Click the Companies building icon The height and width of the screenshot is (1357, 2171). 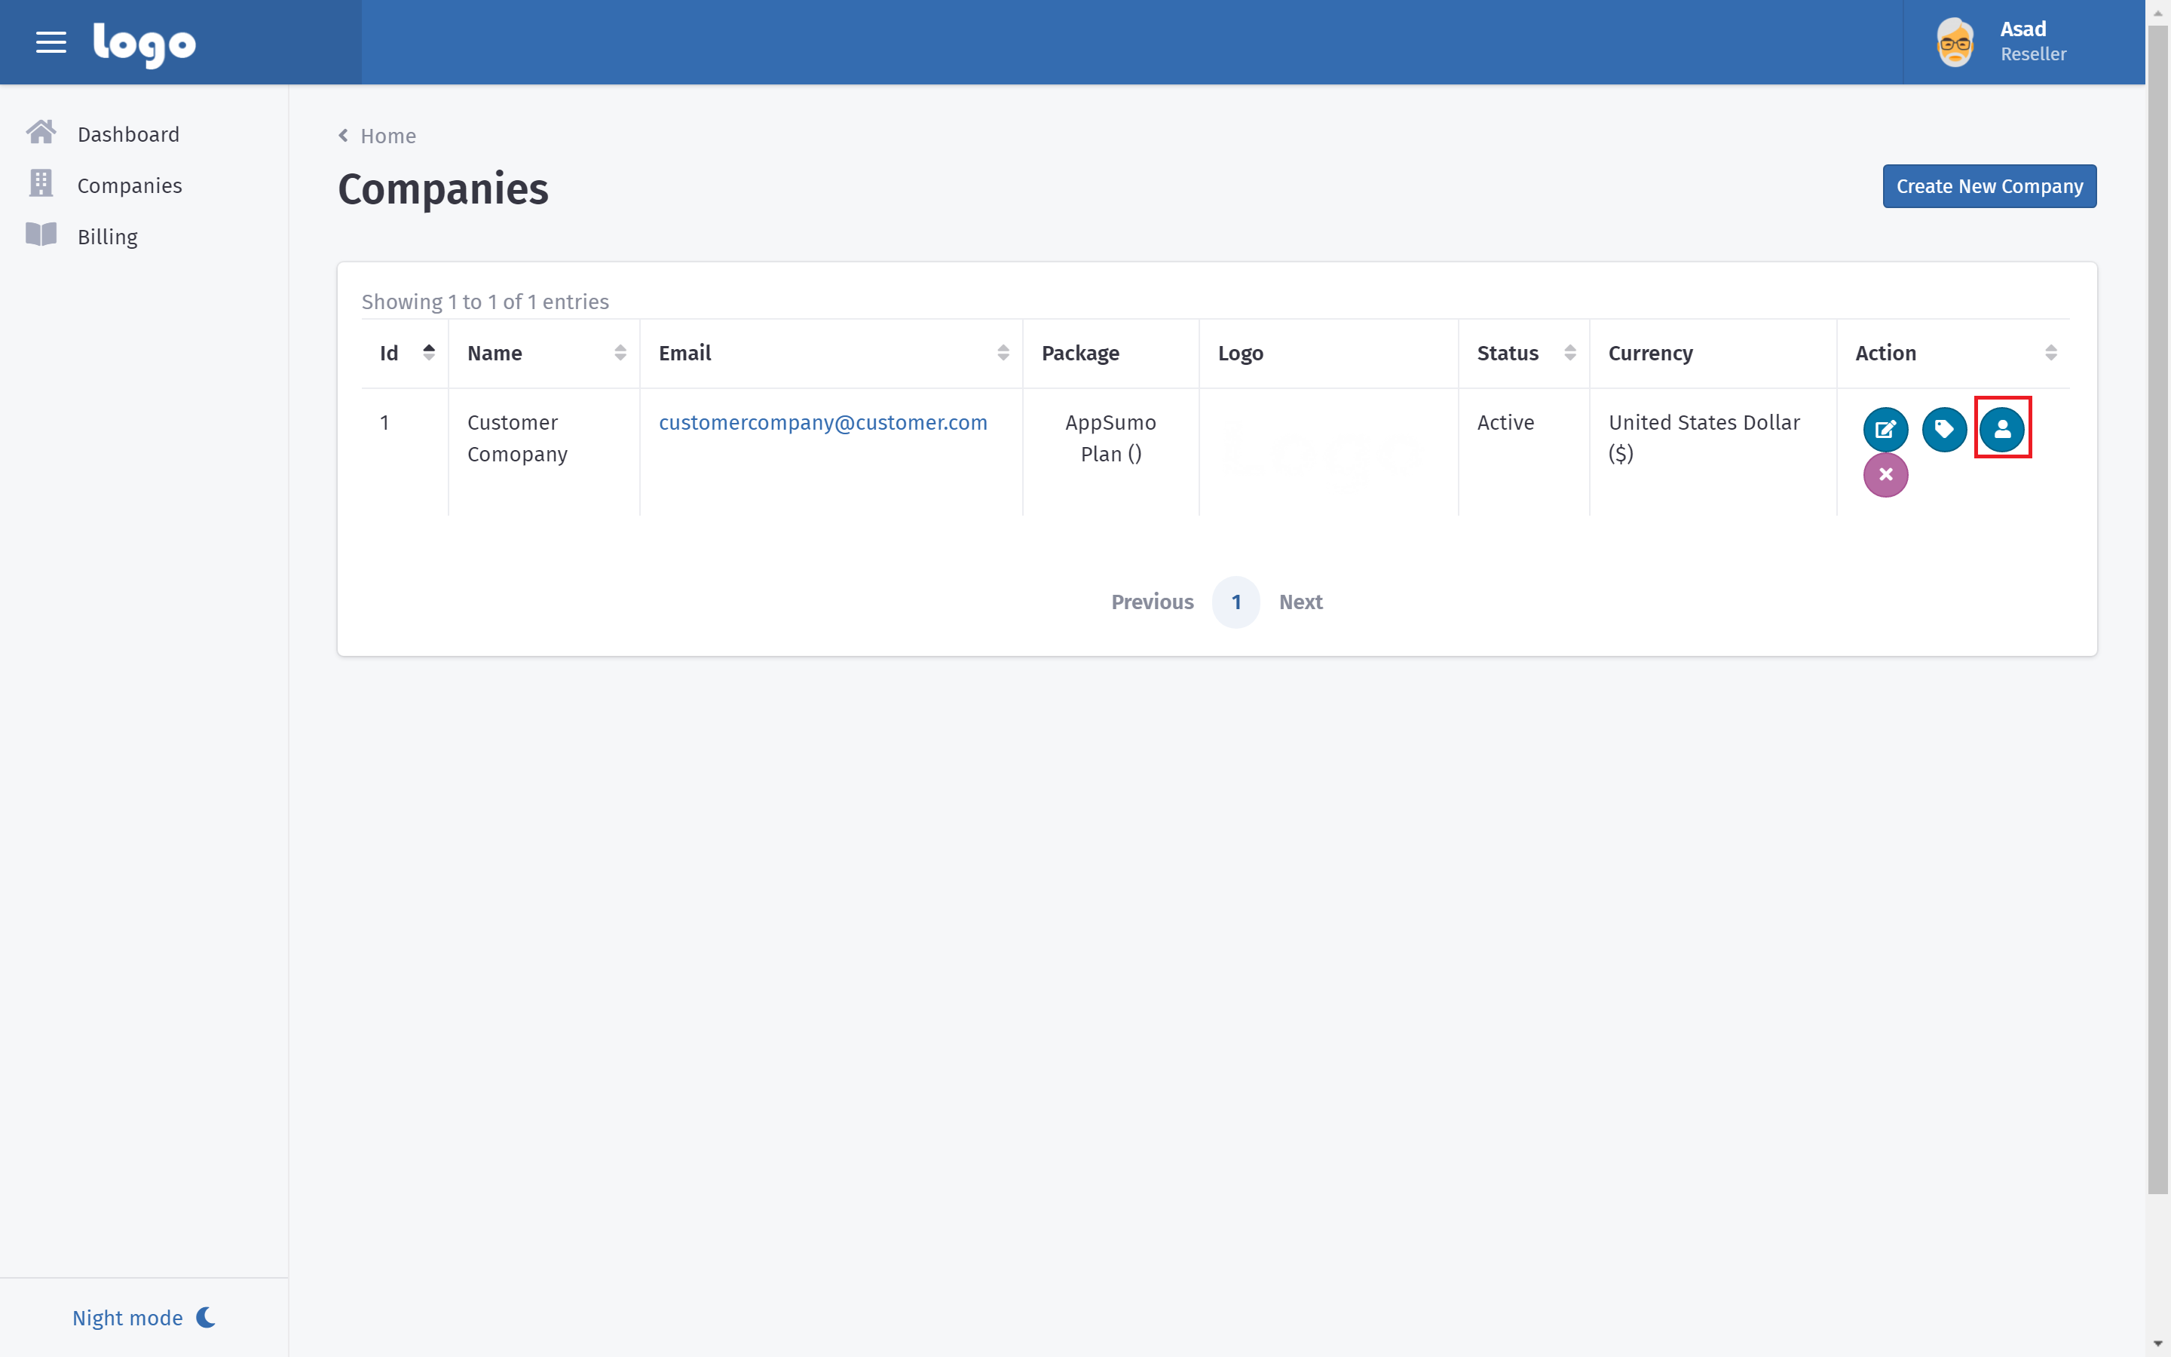(x=41, y=184)
